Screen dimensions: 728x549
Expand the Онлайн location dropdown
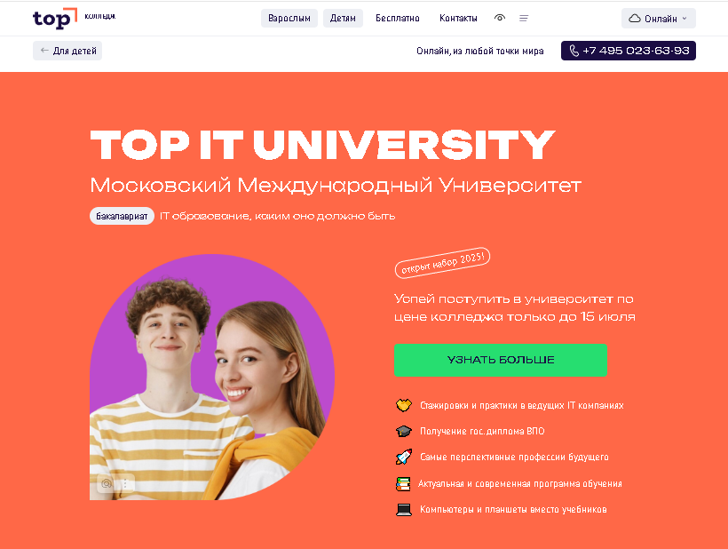(x=659, y=19)
